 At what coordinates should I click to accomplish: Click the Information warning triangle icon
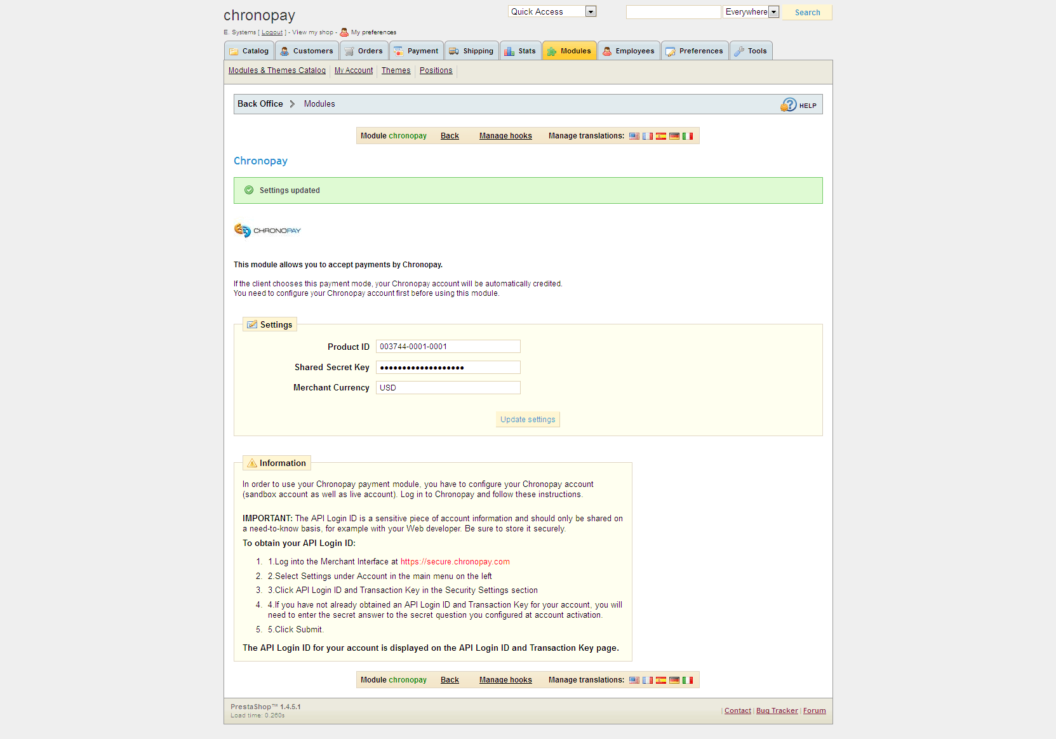pyautogui.click(x=252, y=463)
